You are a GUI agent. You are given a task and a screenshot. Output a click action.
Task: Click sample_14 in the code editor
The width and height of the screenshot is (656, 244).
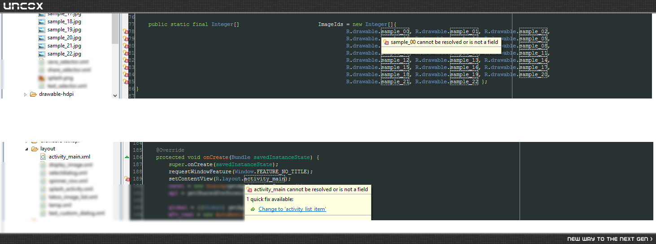pos(534,60)
